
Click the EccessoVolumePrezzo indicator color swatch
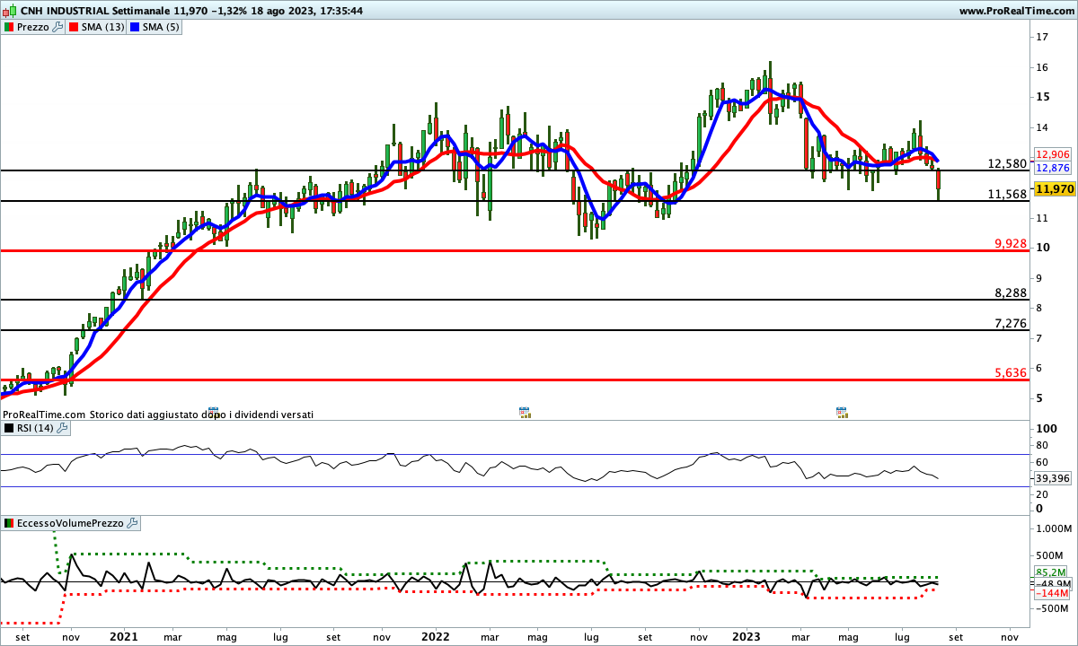pos(9,522)
